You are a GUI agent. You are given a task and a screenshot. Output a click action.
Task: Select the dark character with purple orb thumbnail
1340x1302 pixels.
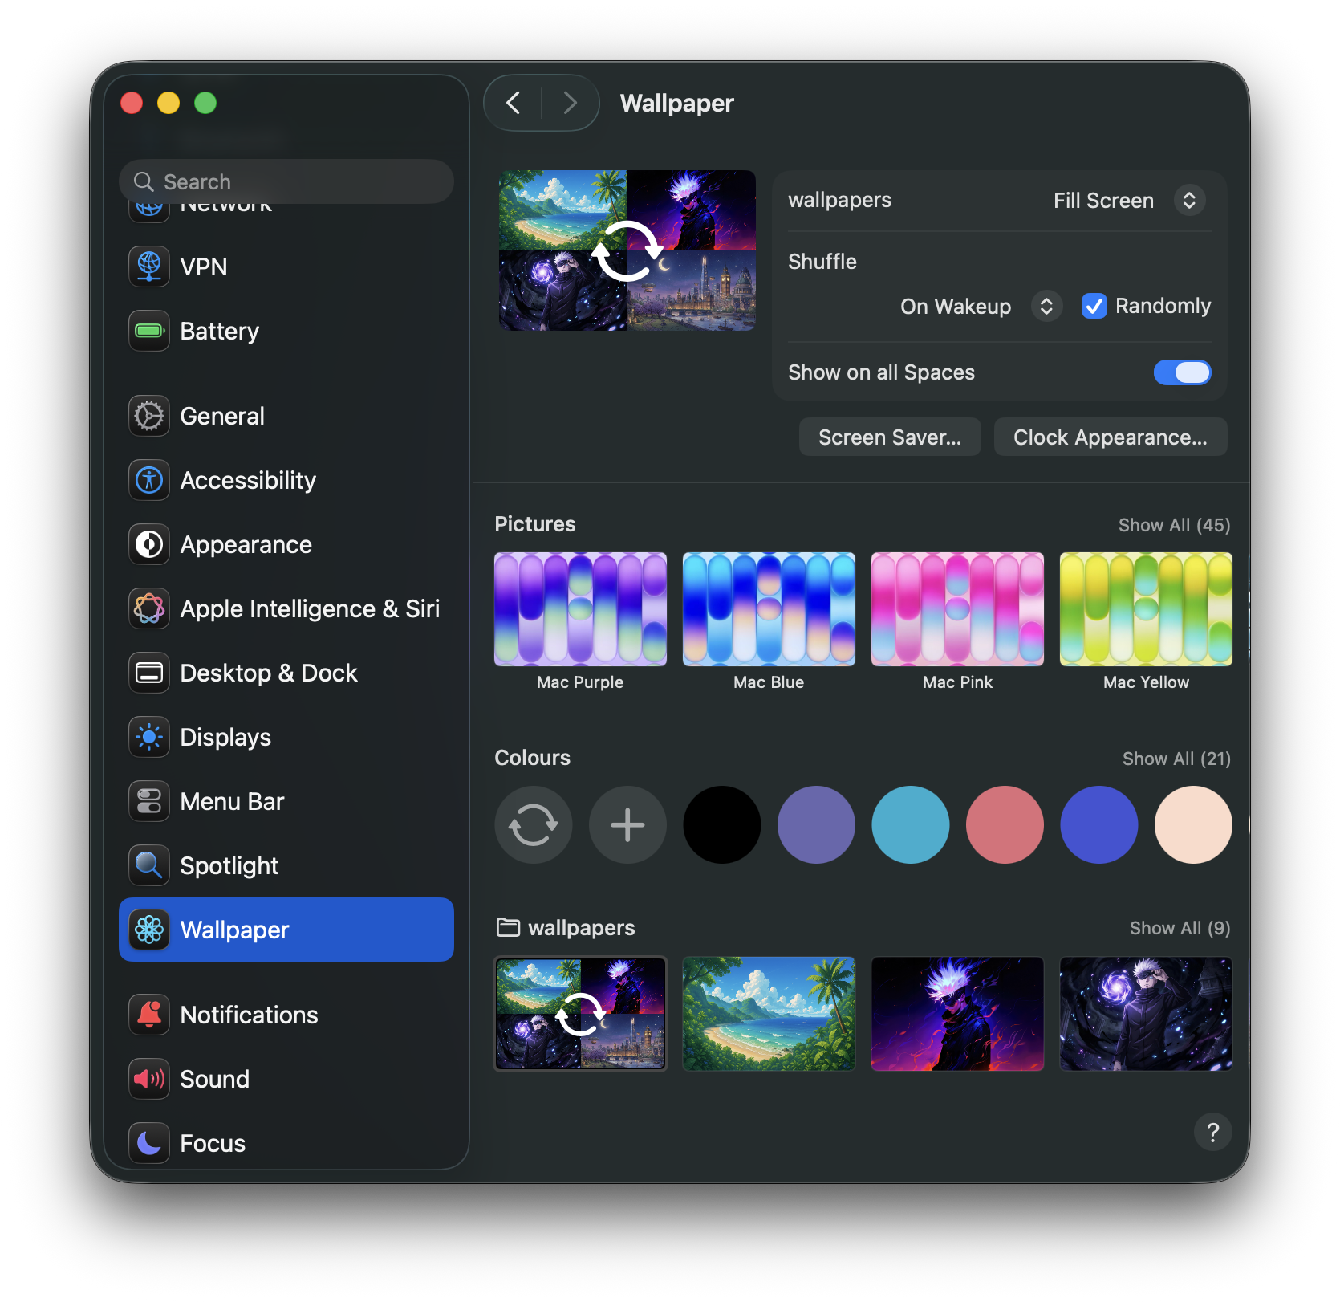(x=1146, y=1014)
